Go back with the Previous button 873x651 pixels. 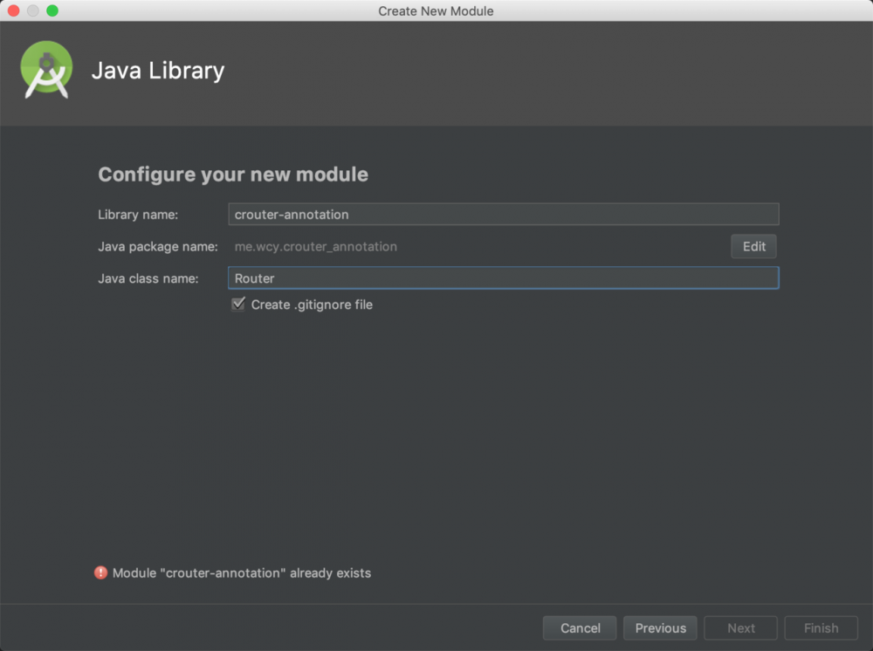660,628
